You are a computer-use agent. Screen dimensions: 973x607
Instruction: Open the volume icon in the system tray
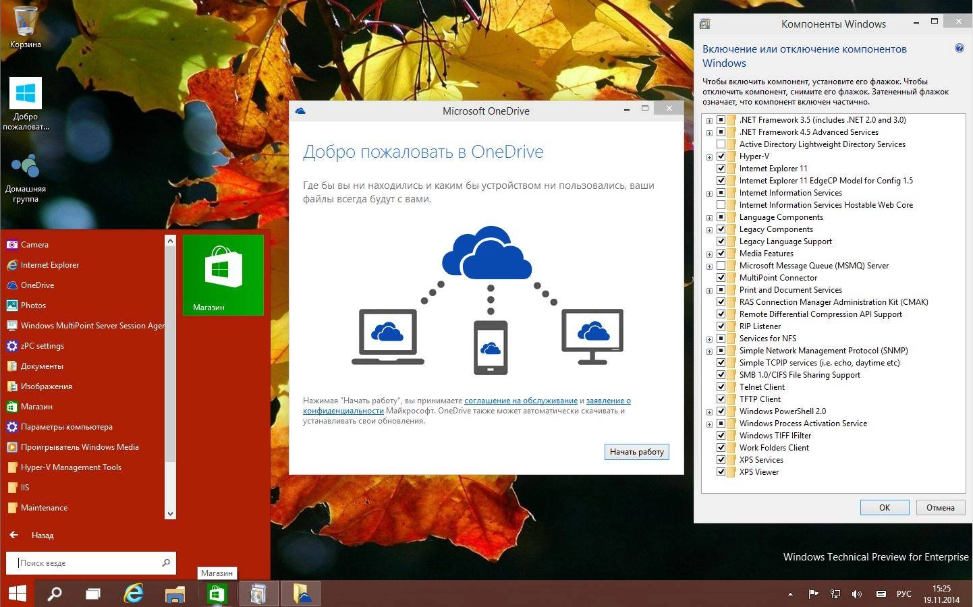pos(857,594)
